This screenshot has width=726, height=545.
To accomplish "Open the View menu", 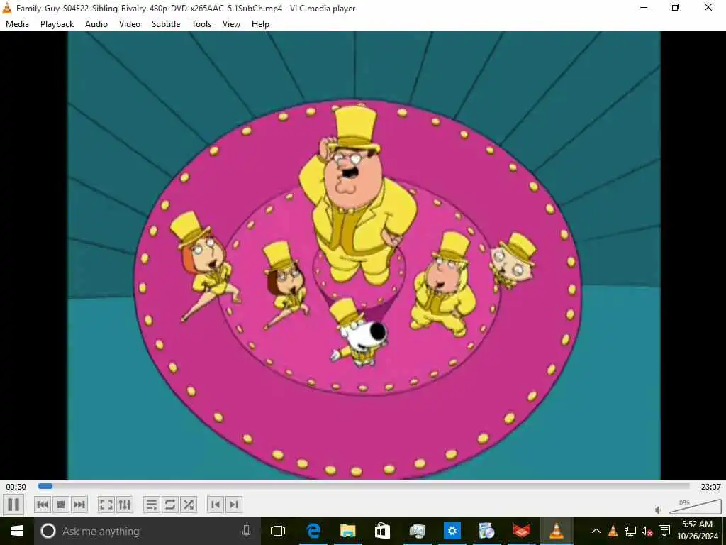I will (x=231, y=24).
